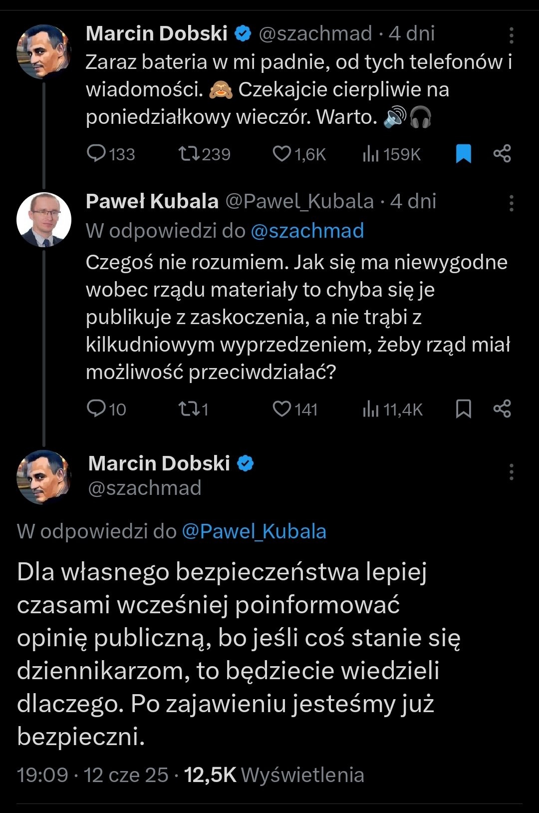
Task: Bookmark Paweł Kubala's reply
Action: [463, 408]
